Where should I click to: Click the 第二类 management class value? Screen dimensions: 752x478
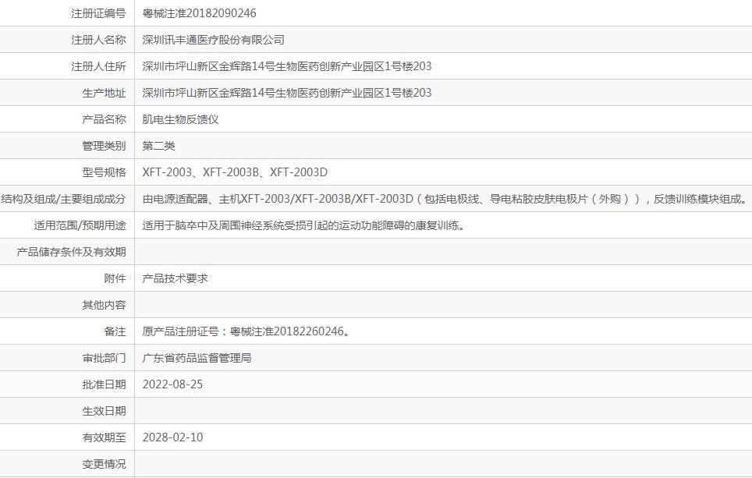[158, 146]
